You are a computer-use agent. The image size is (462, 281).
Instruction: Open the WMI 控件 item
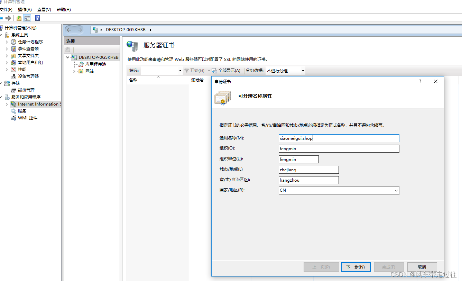click(28, 118)
